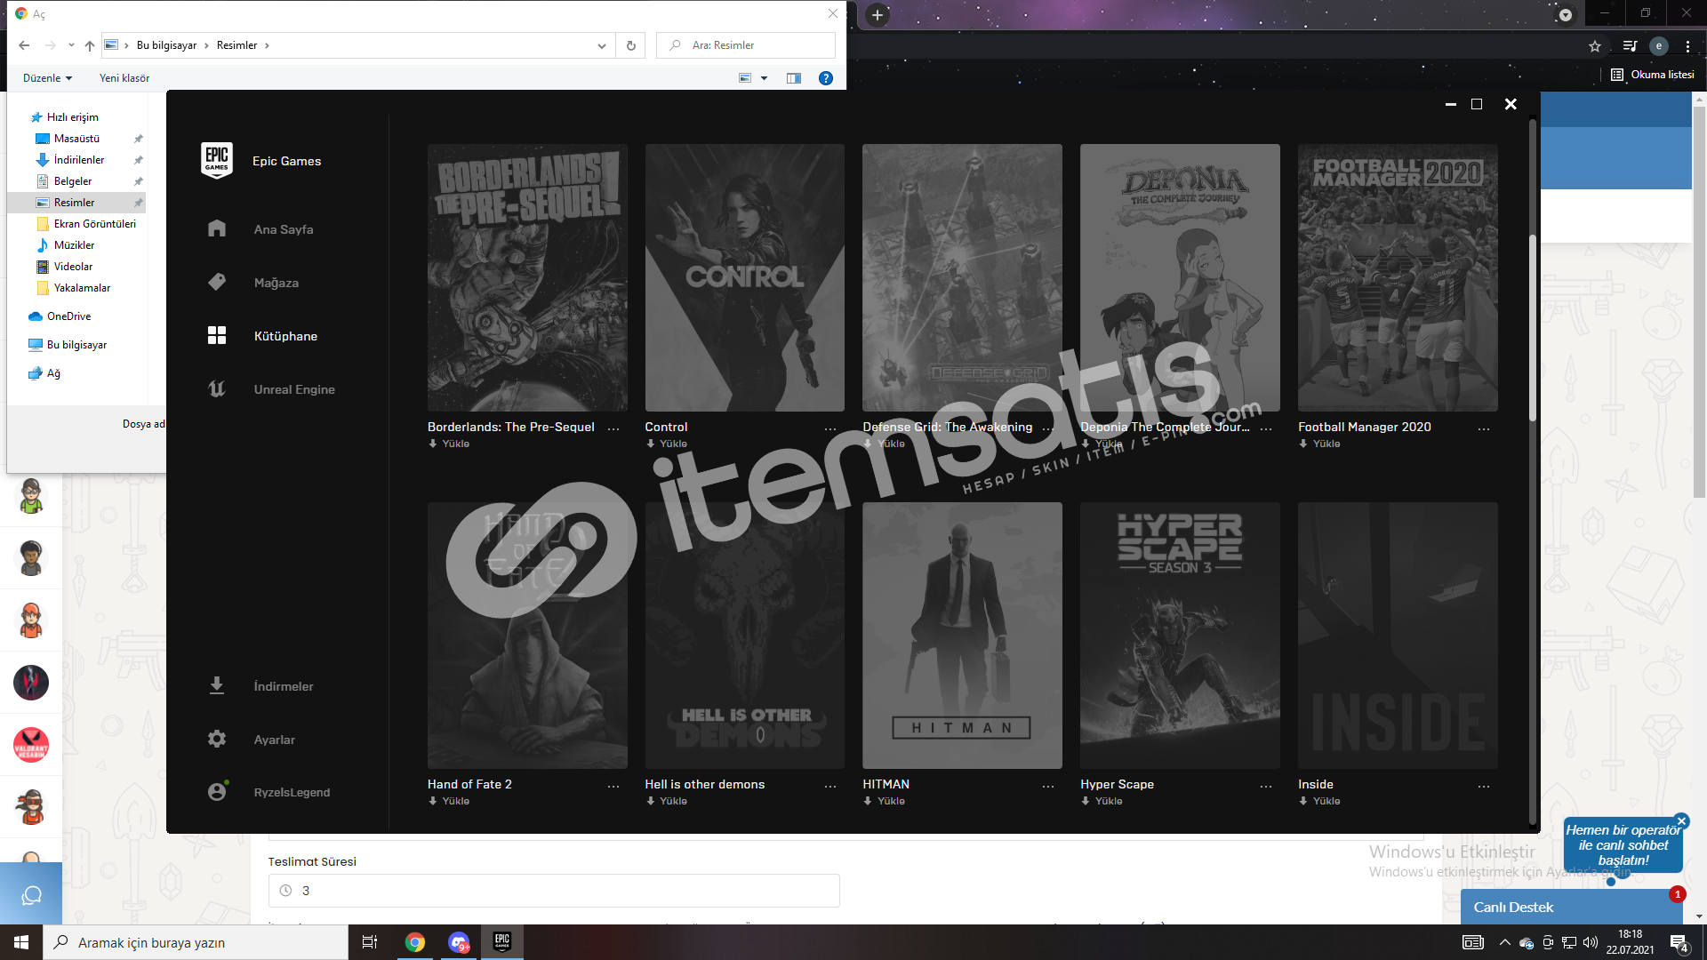Click the Epic Games logo icon
Screen dimensions: 1707x960
pyautogui.click(x=217, y=161)
